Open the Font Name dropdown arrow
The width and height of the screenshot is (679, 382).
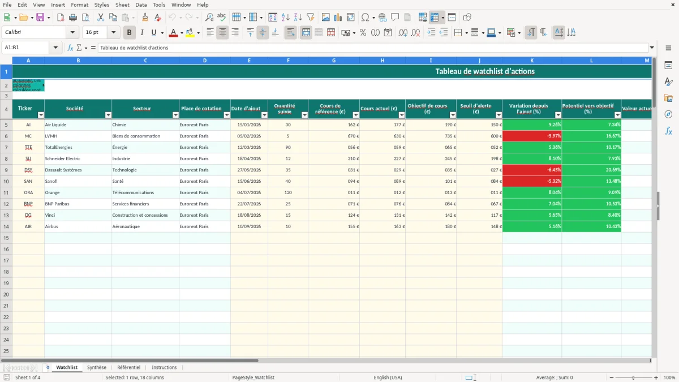click(72, 33)
